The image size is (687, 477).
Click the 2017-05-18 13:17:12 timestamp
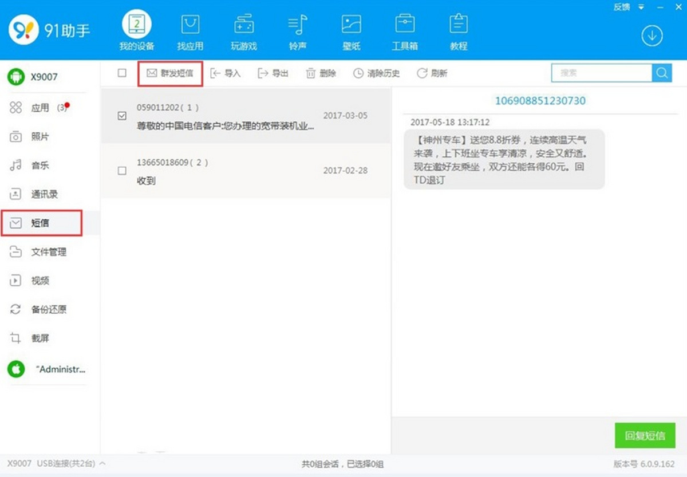450,123
